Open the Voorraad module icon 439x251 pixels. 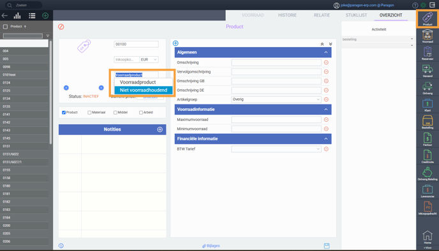tap(428, 36)
